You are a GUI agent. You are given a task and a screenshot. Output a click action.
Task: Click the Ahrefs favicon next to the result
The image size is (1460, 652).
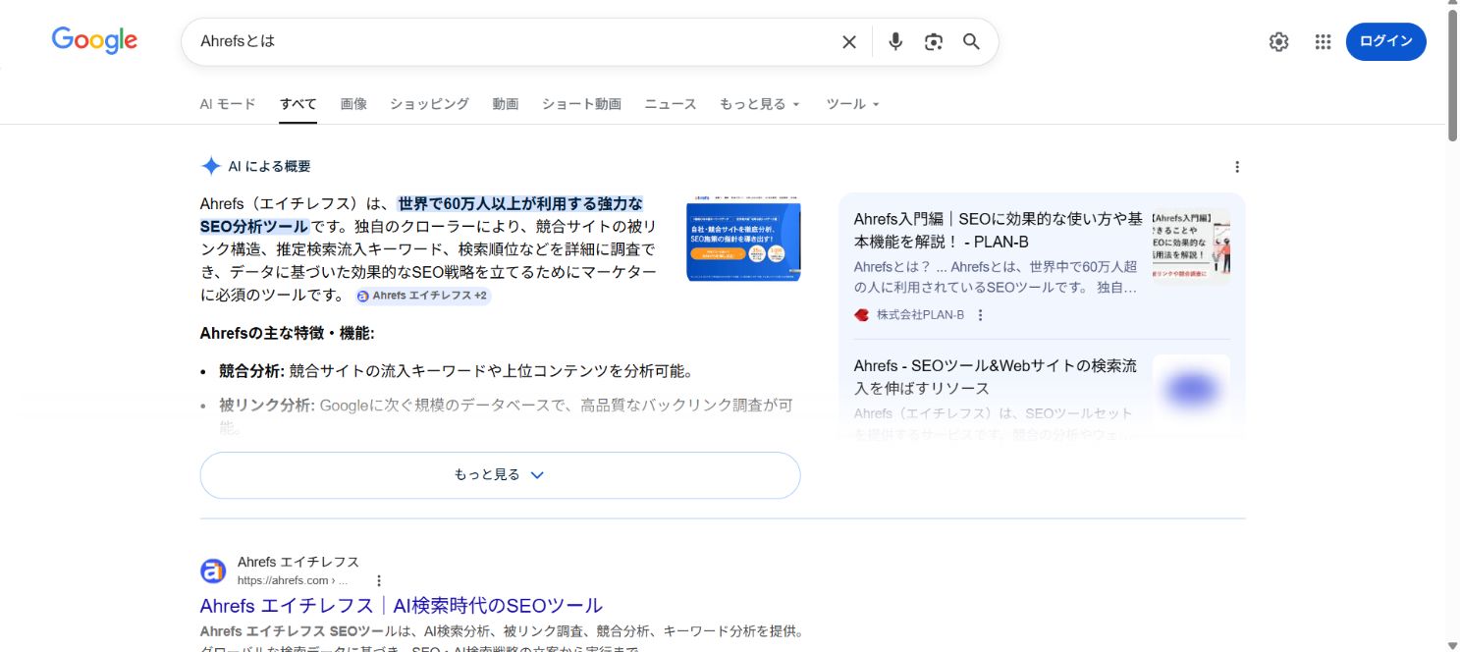pos(213,570)
